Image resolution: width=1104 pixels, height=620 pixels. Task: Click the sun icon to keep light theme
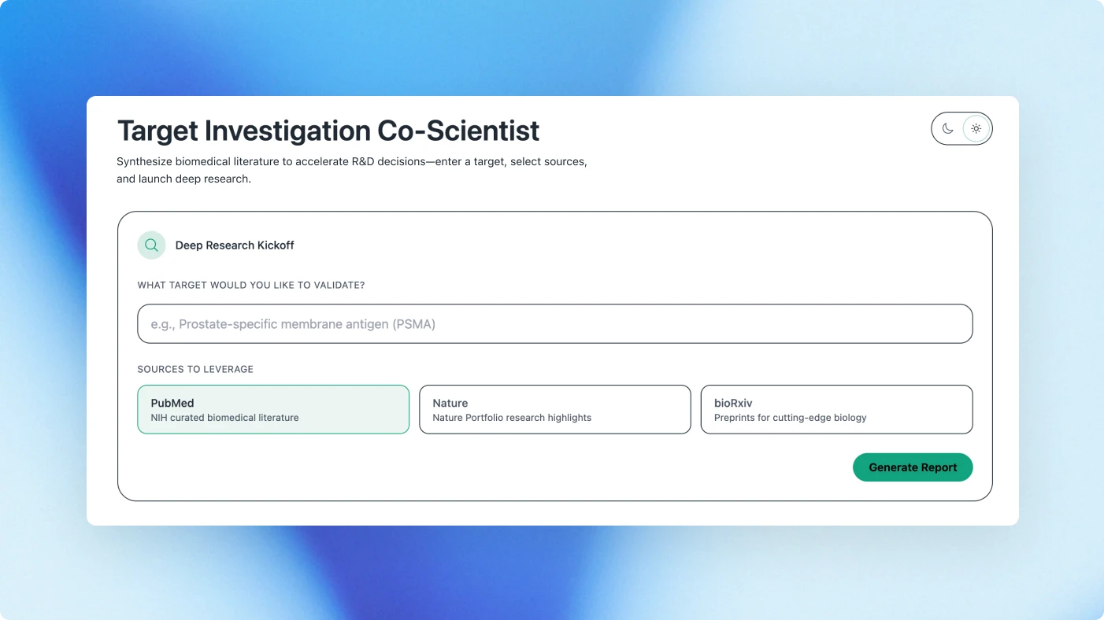click(x=976, y=128)
